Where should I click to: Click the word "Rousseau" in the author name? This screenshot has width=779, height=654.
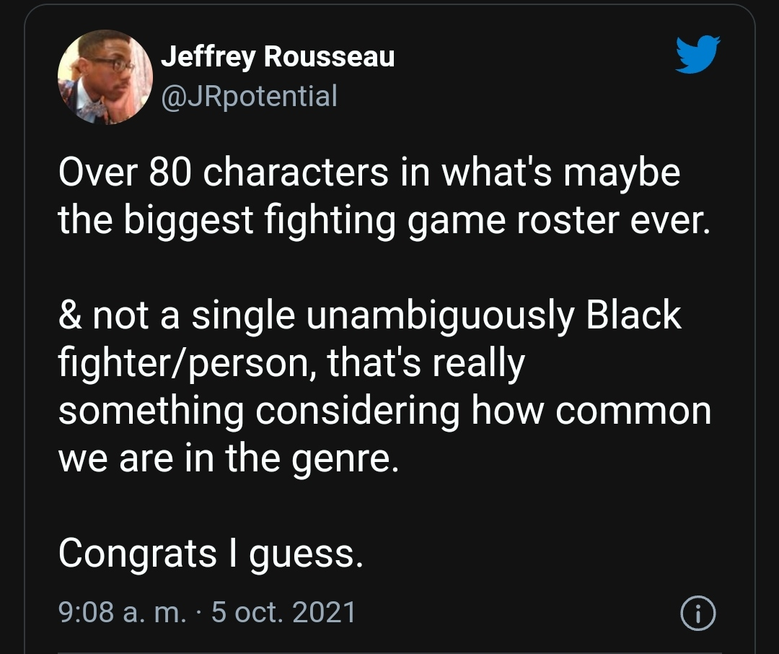tap(330, 56)
